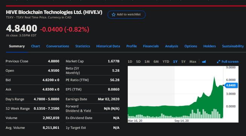Click the star icon in Add to watchlist

113,15
